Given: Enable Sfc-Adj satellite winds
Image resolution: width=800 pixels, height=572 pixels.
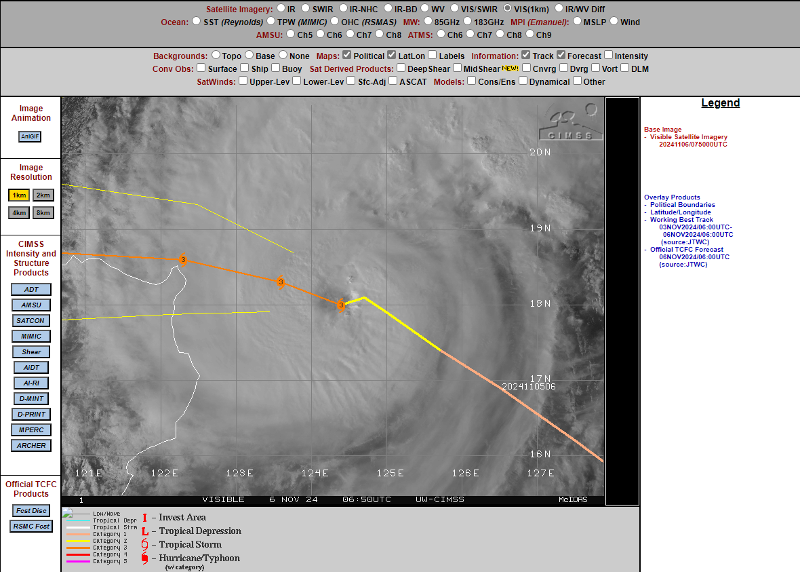Looking at the screenshot, I should pyautogui.click(x=351, y=80).
